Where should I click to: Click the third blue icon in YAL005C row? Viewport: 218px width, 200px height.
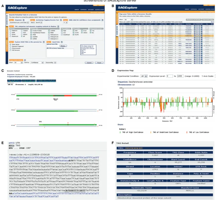(199, 28)
